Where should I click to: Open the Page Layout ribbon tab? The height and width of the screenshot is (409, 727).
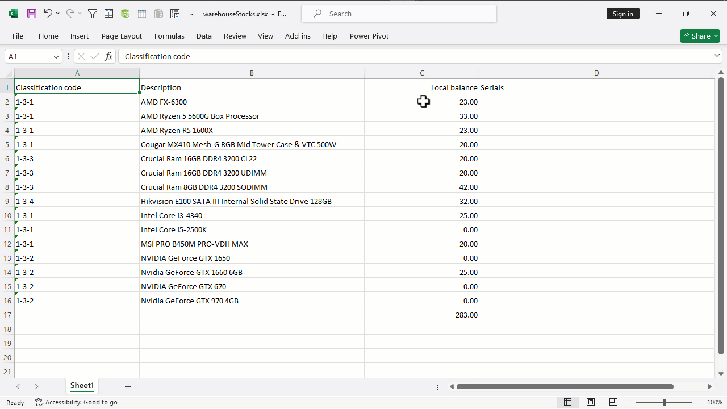[122, 36]
